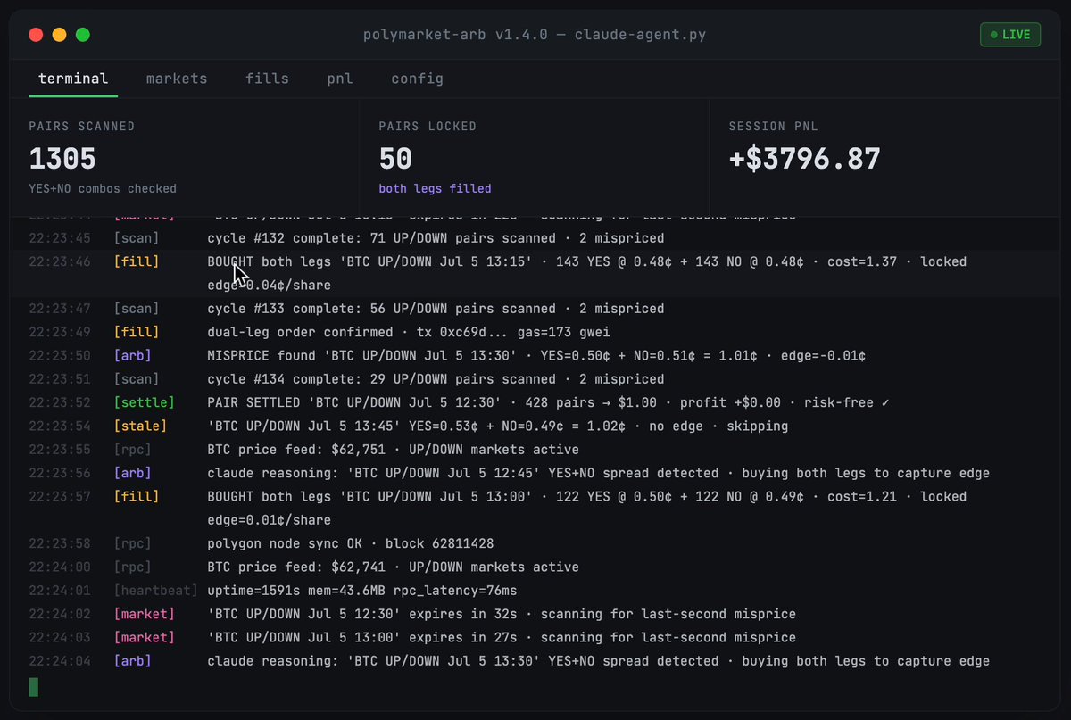Screen dimensions: 1071x720
Task: Close the window with the red button
Action: [x=37, y=35]
